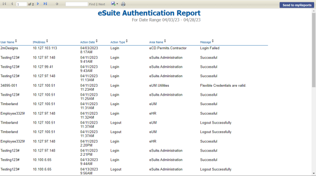
Task: Open the export save icon
Action: tap(113, 4)
